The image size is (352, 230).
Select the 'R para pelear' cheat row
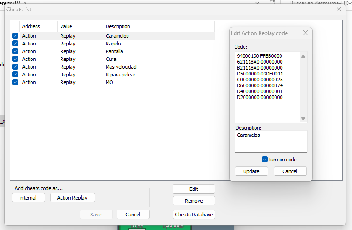tap(120, 75)
